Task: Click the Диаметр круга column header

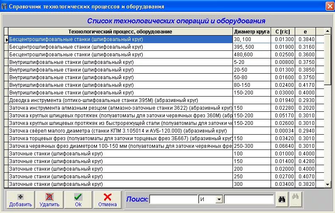Action: [x=252, y=32]
